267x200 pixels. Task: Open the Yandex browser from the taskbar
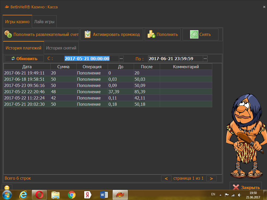[88, 195]
